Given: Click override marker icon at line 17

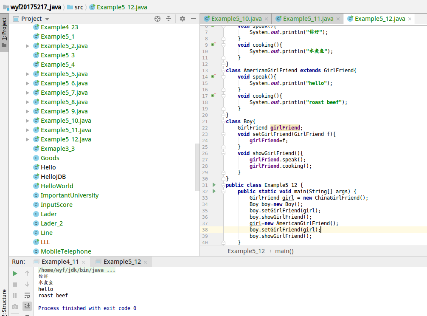Looking at the screenshot, I should tap(213, 96).
